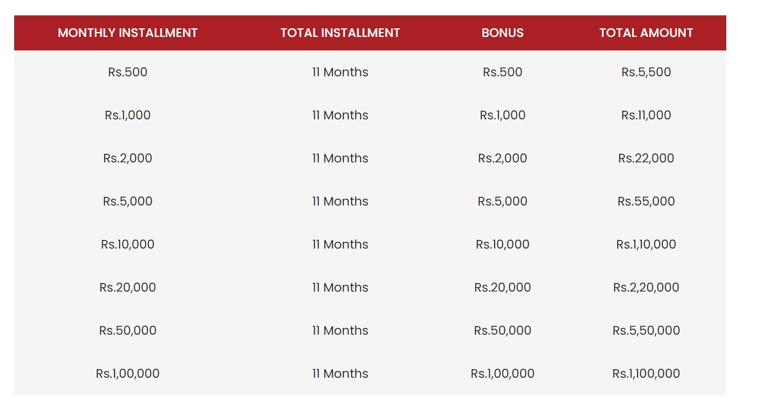Select the Rs.2,000 monthly installment cell
The image size is (762, 411).
128,158
